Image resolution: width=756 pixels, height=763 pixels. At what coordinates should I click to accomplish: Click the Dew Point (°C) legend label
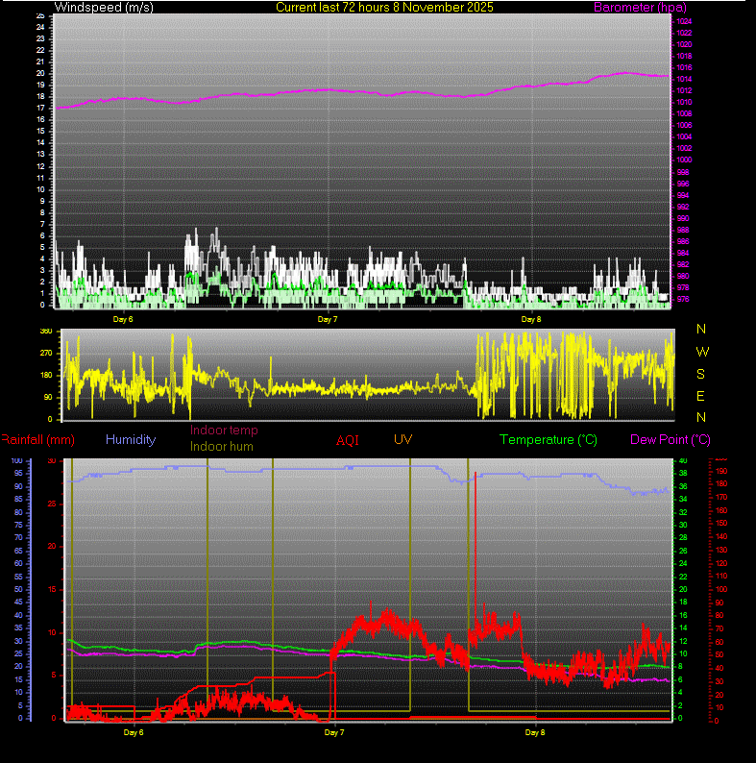coord(671,440)
